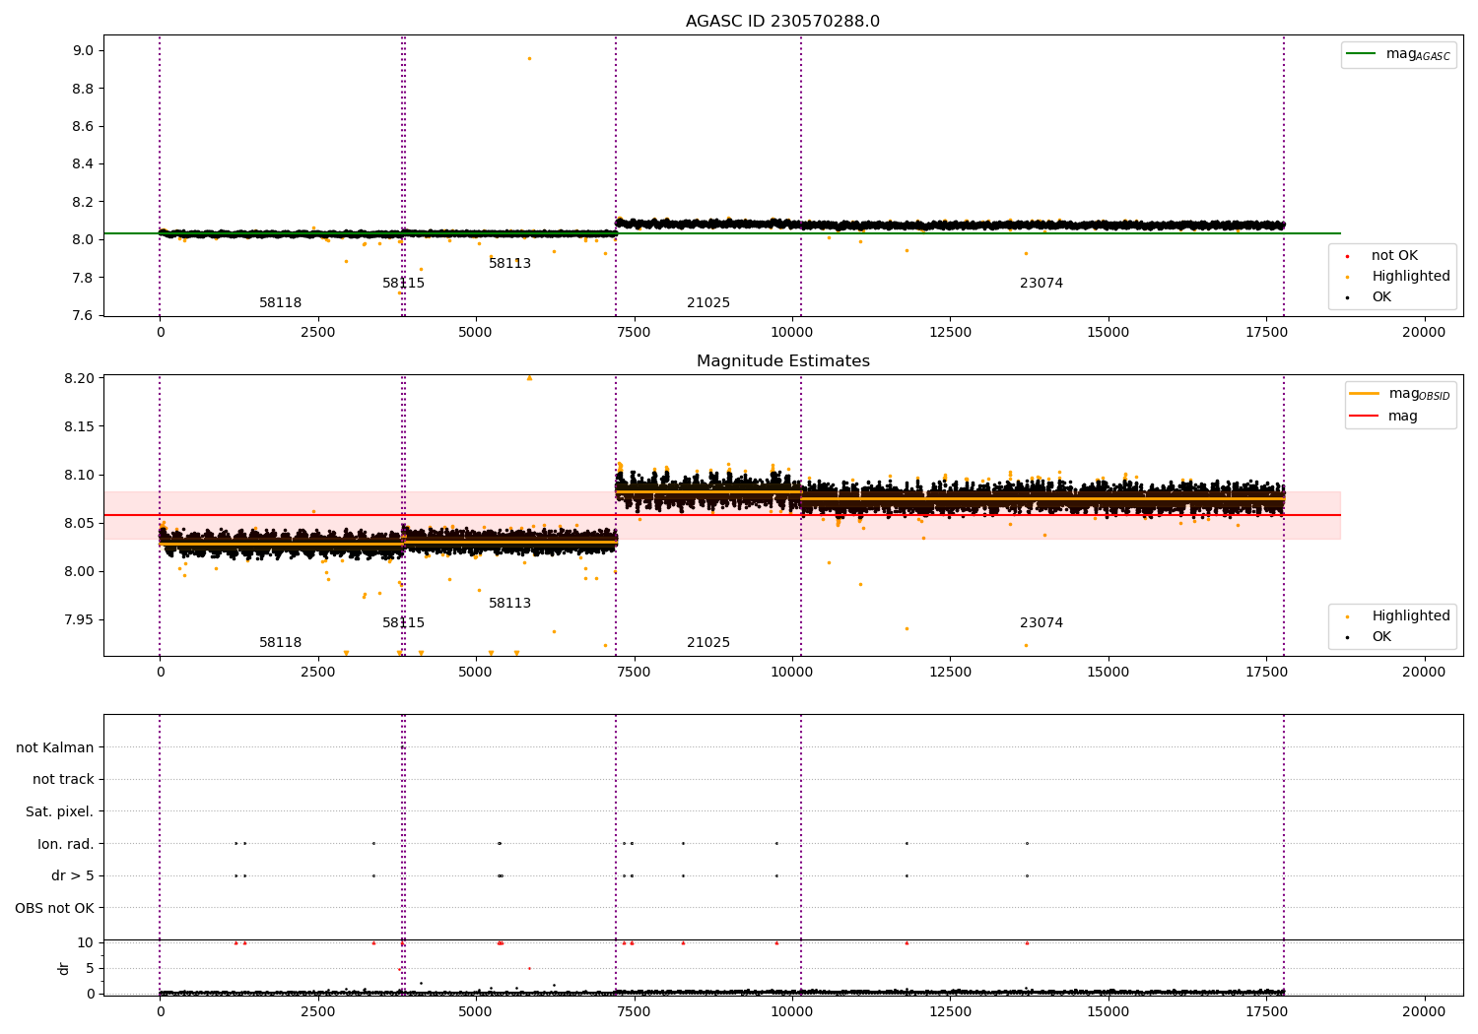Click the 'Sat. pixel.' row label

pyautogui.click(x=60, y=812)
